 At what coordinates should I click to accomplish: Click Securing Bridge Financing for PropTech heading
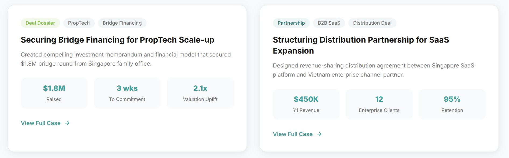[118, 40]
